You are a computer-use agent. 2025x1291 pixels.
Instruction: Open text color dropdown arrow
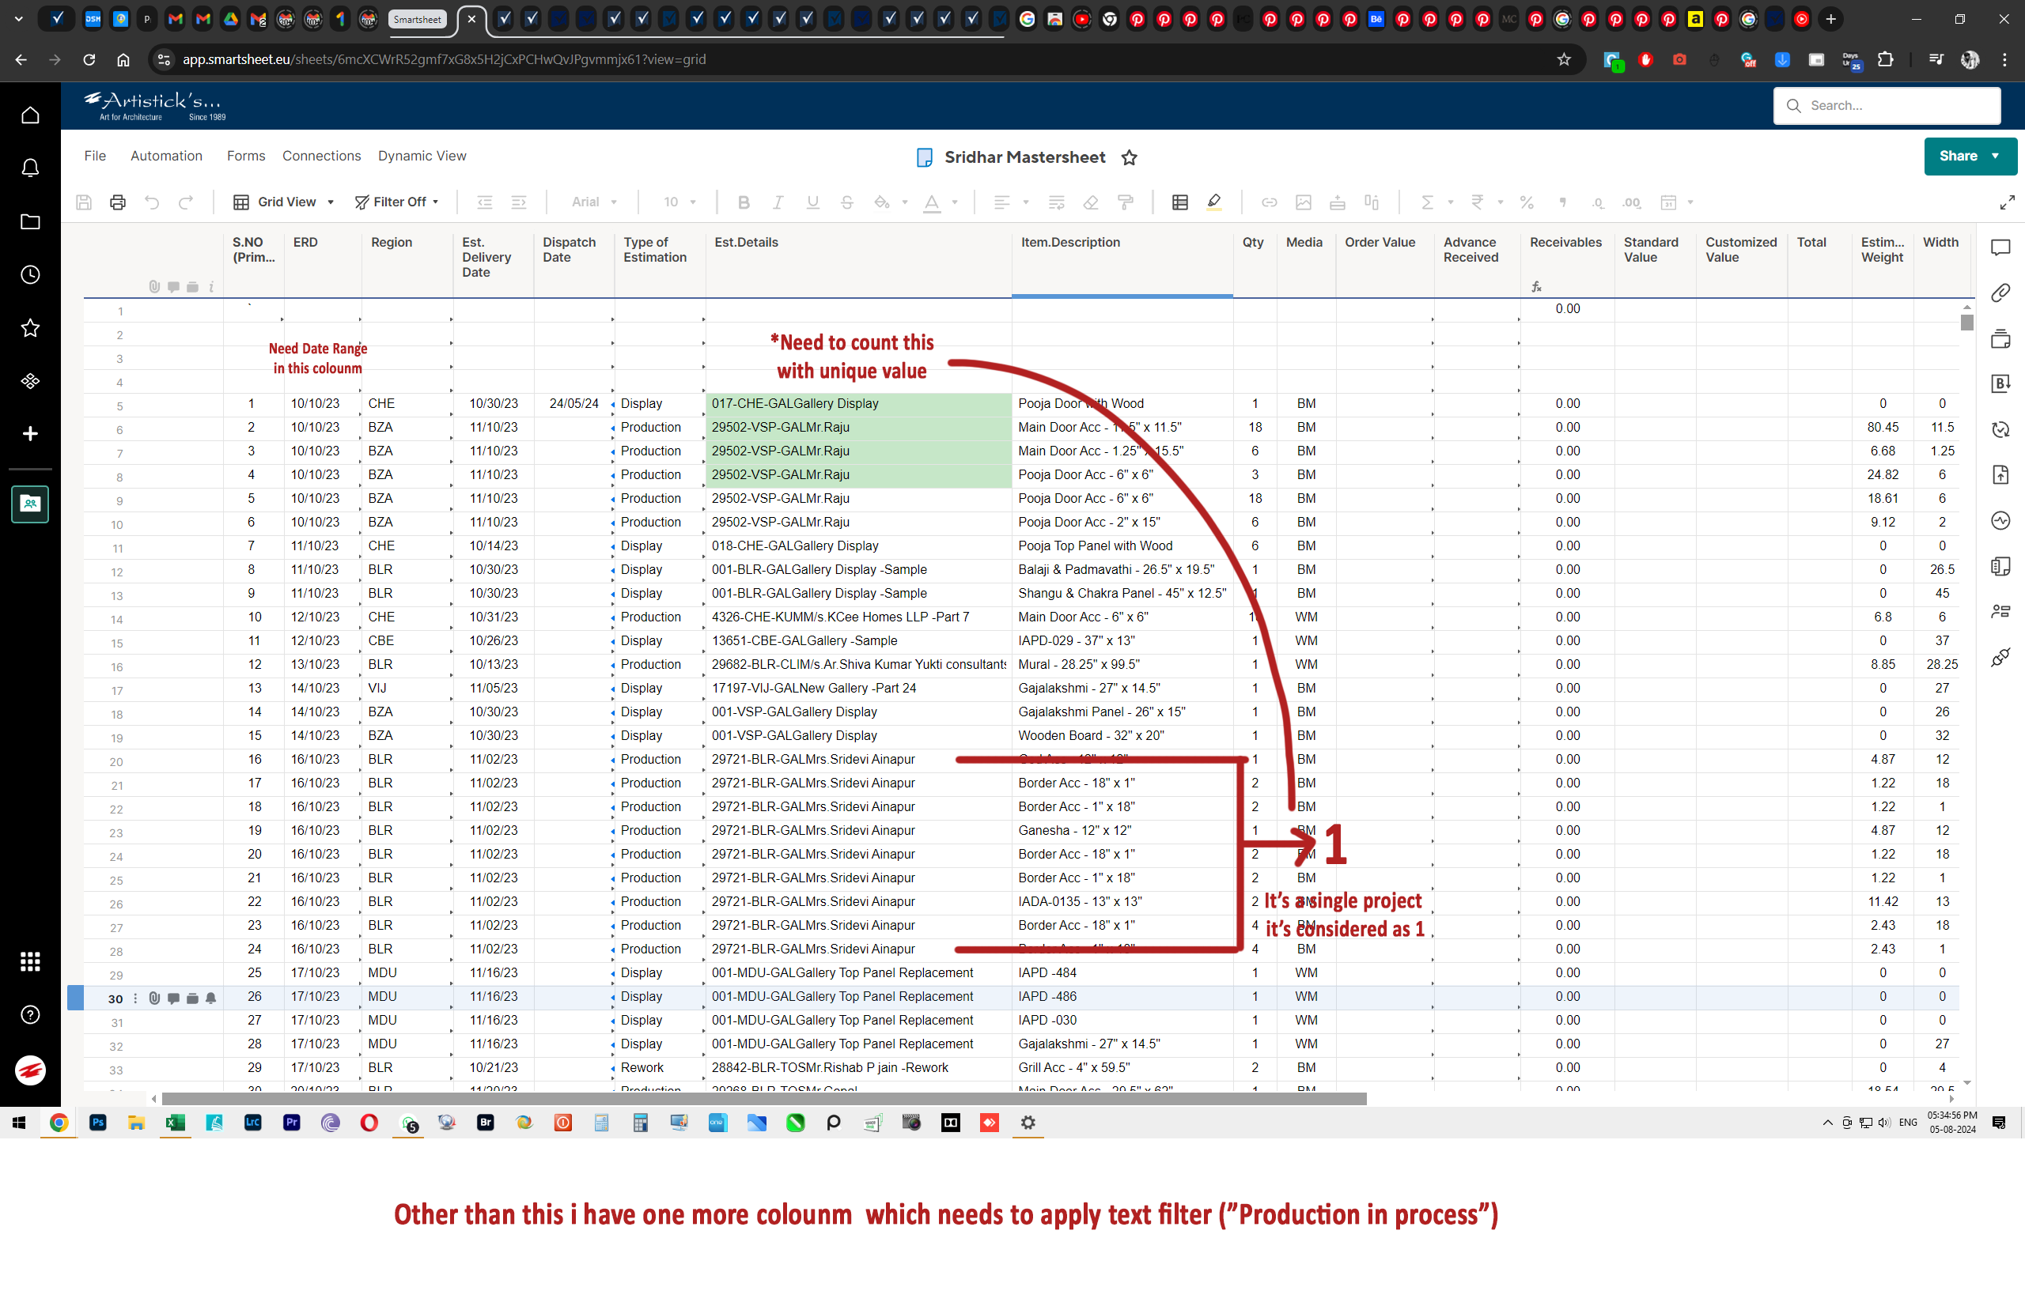955,202
